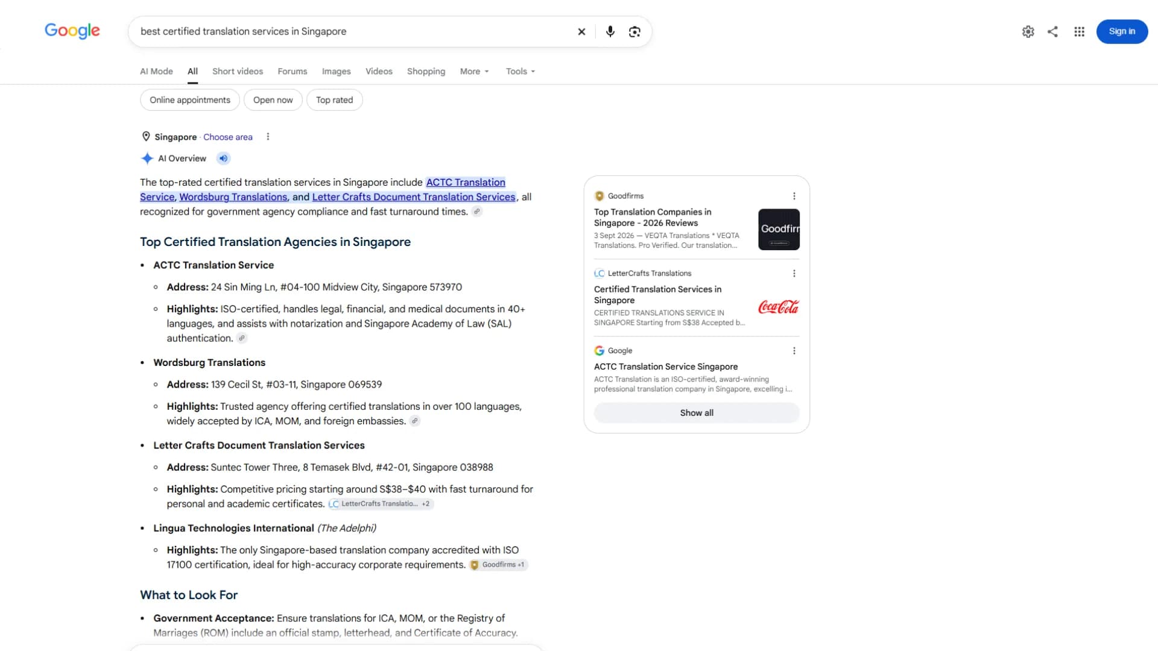Open ACTC Translation Service Singapore card title
Image resolution: width=1158 pixels, height=651 pixels.
[x=666, y=366]
